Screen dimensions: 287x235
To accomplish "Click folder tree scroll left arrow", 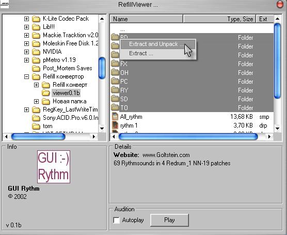I will (6, 137).
